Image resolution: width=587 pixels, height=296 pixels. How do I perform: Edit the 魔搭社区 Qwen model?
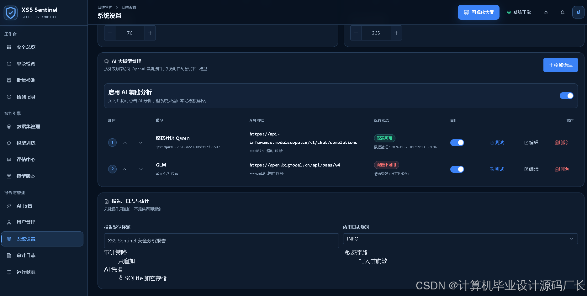click(x=531, y=143)
